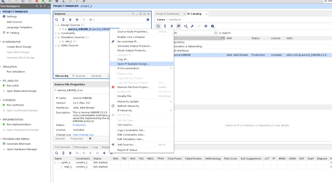The height and width of the screenshot is (183, 332).
Task: Choose Re-customize IP from context menu
Action: coord(128,41)
